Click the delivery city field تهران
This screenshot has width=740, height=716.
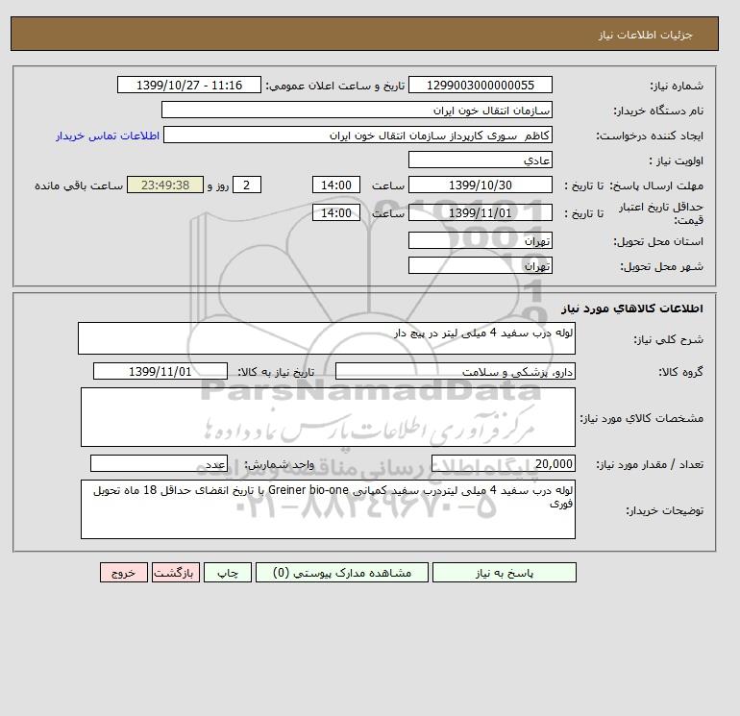(480, 265)
